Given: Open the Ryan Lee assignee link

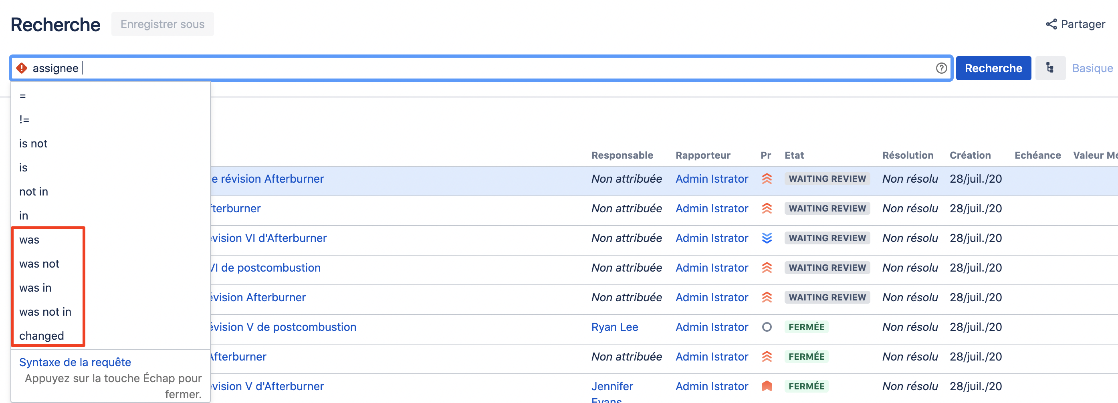Looking at the screenshot, I should point(614,327).
